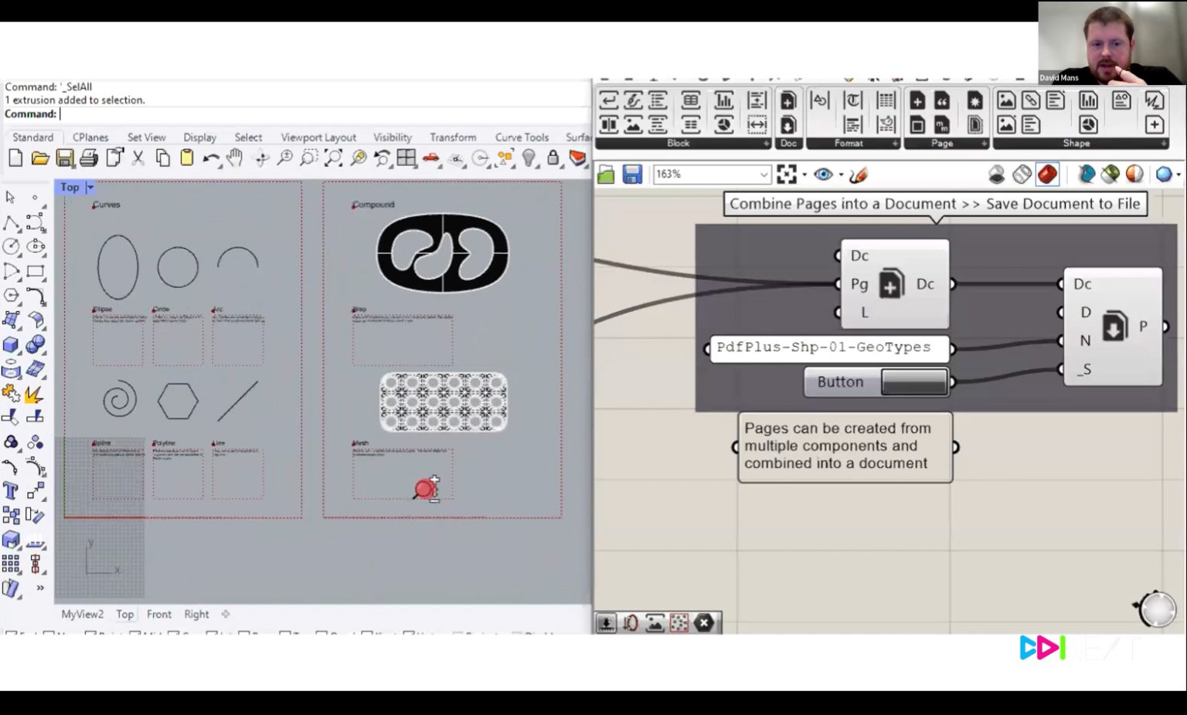Click the Lock objects padlock icon
Image resolution: width=1187 pixels, height=715 pixels.
[x=553, y=158]
